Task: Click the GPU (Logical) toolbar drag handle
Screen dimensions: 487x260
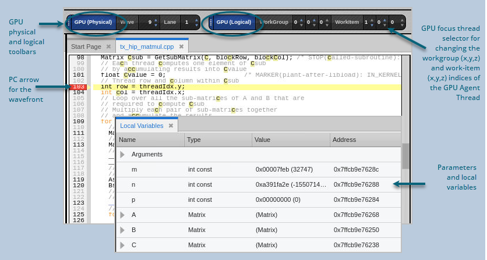Action: pos(211,23)
